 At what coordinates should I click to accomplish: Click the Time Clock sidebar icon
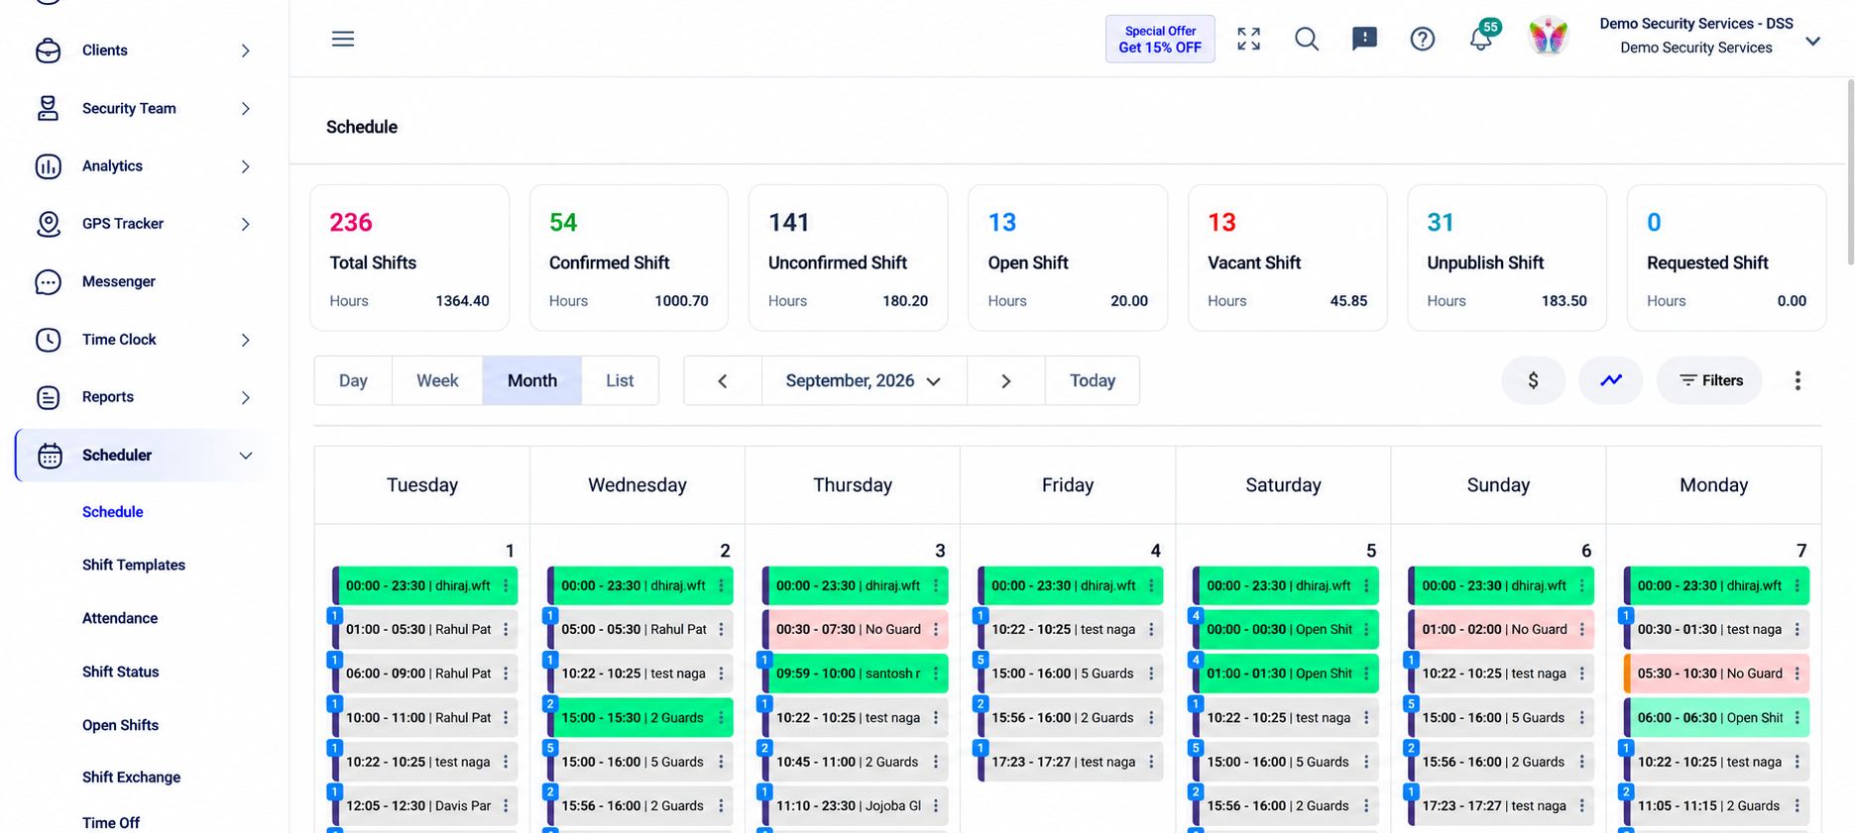[48, 340]
